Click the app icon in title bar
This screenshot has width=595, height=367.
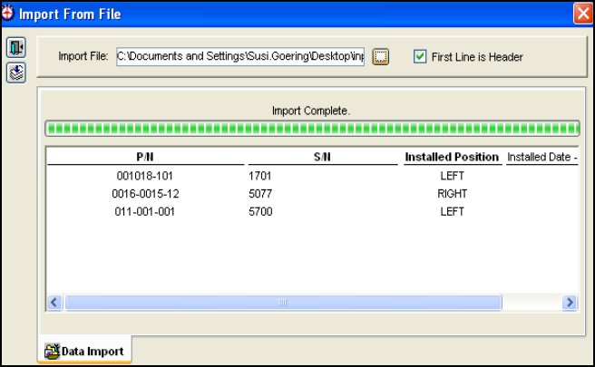tap(7, 14)
